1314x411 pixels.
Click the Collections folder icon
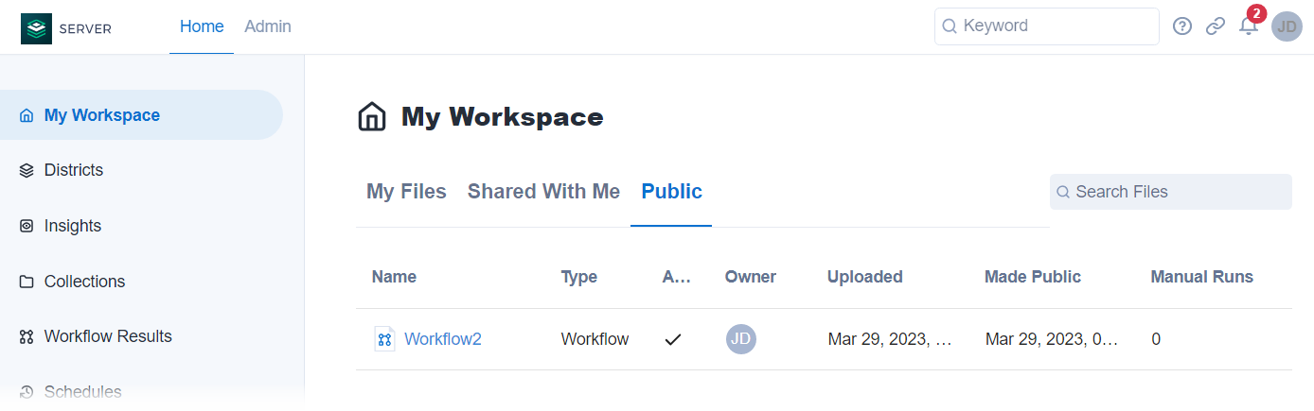coord(27,283)
